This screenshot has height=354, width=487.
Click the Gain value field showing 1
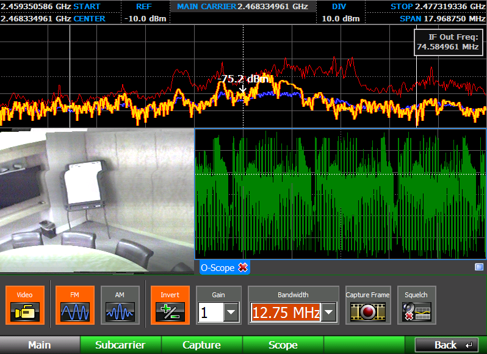211,312
